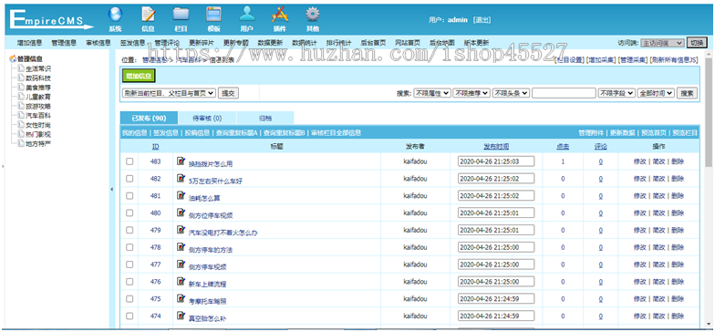
Task: Open the 插件 (Plugin) tools icon
Action: 280,15
